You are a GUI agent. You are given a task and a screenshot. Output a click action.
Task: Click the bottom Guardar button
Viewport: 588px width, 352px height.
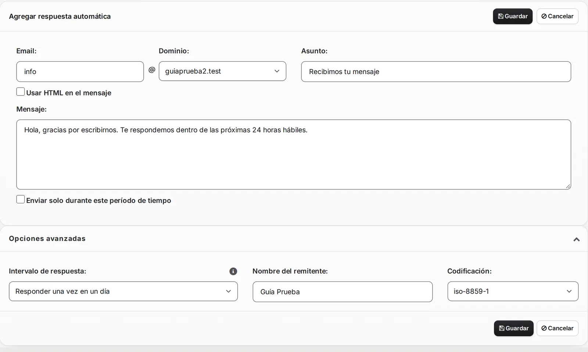513,328
